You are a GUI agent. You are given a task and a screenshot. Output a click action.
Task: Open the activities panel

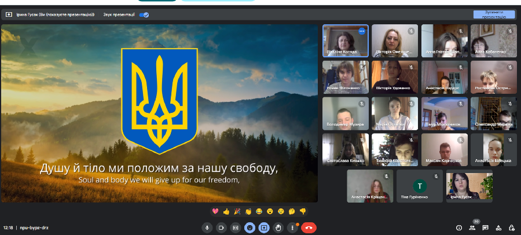(x=498, y=227)
